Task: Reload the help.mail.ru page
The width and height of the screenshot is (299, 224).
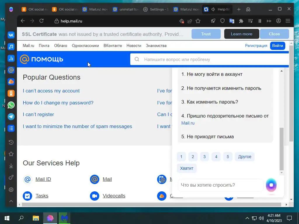Action: coord(41,21)
